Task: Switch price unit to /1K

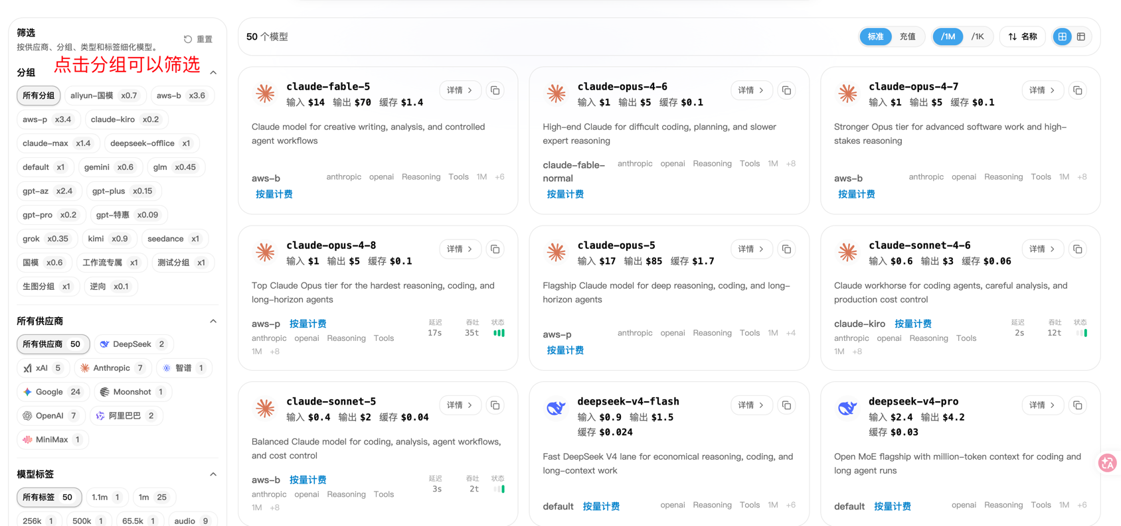Action: tap(978, 36)
